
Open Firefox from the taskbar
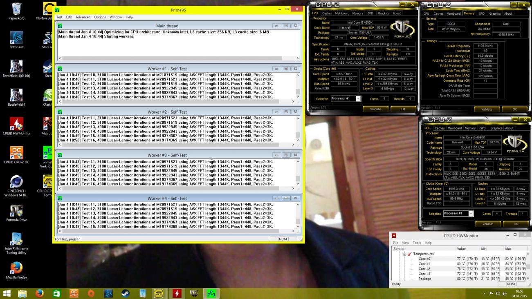click(40, 293)
